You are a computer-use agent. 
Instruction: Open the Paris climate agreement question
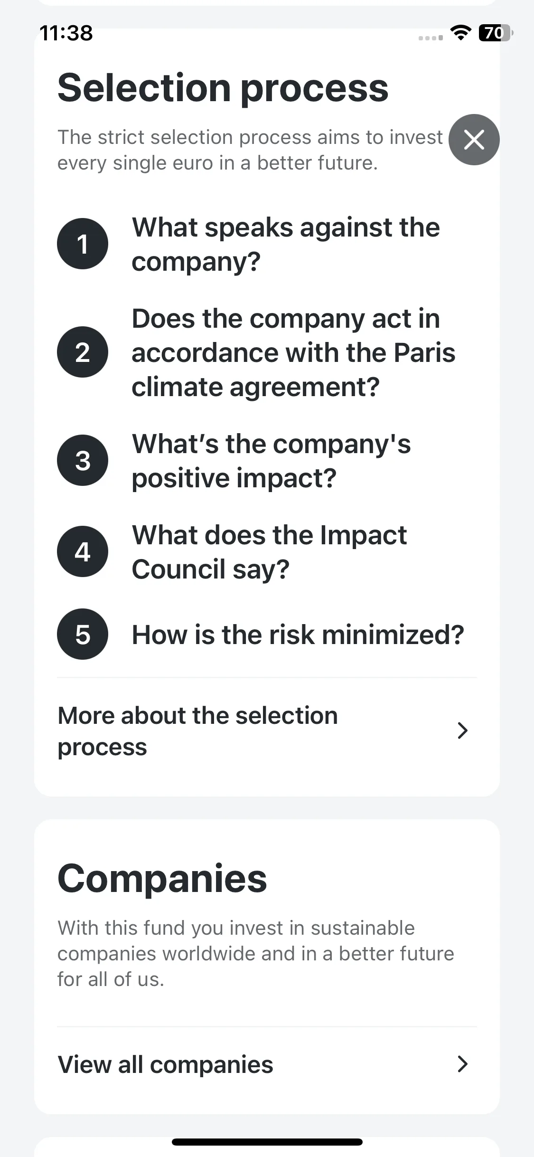(293, 352)
